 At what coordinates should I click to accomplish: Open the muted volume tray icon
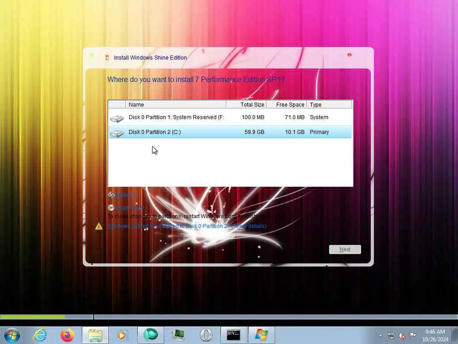(x=402, y=336)
